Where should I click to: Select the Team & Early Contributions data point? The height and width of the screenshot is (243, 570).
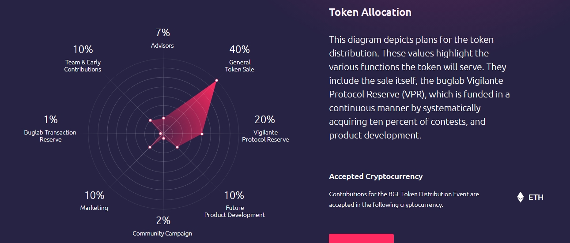pos(150,120)
